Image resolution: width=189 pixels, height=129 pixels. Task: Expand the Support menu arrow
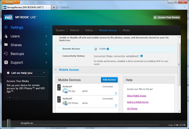(x=46, y=62)
